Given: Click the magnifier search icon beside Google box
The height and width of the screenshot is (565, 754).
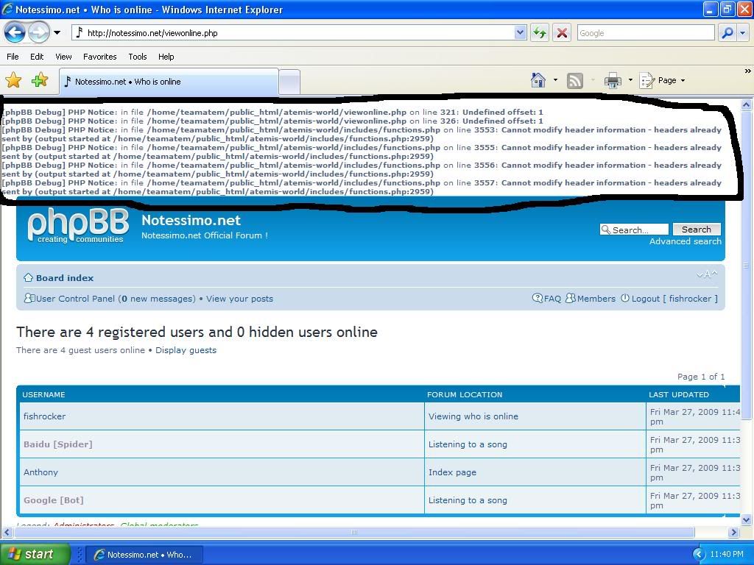Looking at the screenshot, I should (727, 32).
